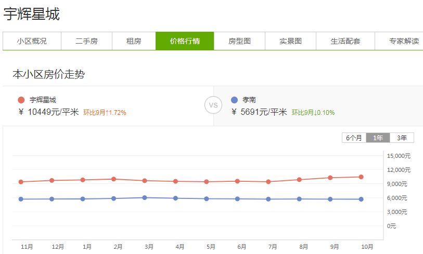423x254 pixels.
Task: Select the 6个月 time range
Action: tap(354, 138)
